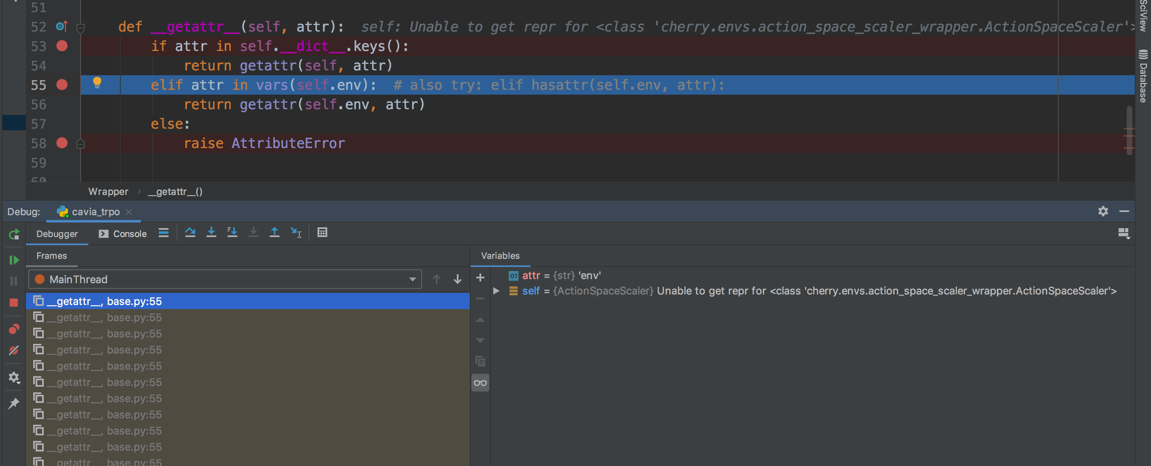Expand the self variable node

496,291
